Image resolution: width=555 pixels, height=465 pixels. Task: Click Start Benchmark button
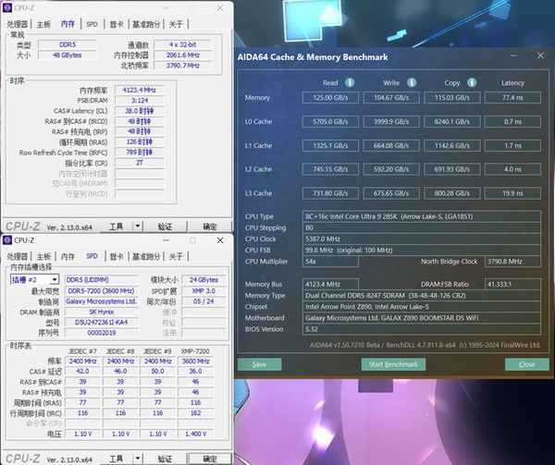[x=393, y=364]
